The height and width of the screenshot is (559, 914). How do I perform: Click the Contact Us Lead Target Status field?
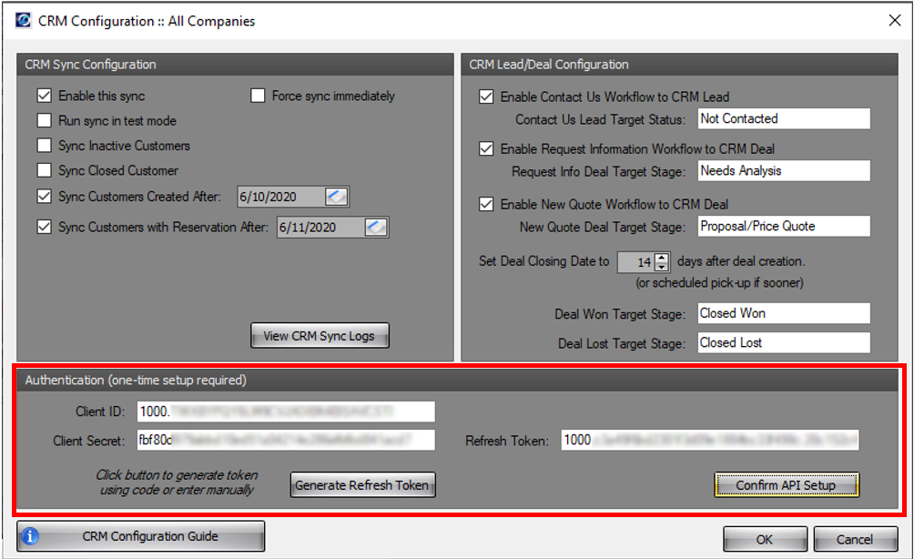click(x=784, y=118)
